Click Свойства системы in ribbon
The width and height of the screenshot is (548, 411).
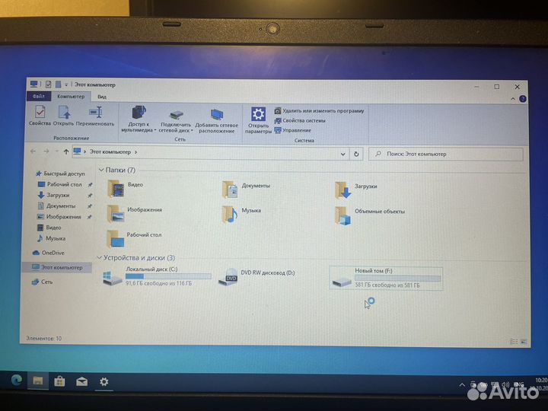coord(300,120)
